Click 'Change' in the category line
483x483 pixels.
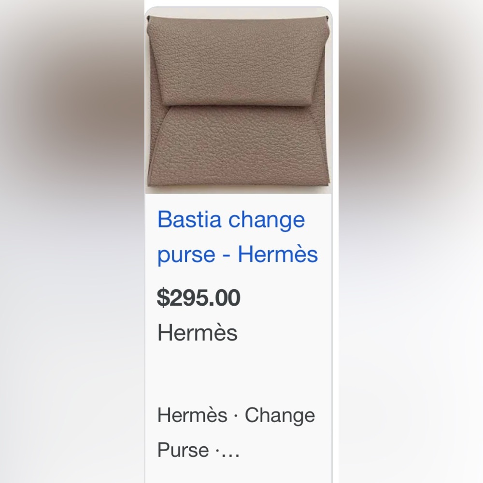(x=280, y=414)
